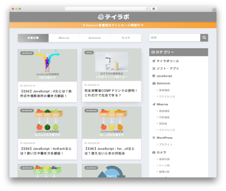Open JavaScript category in sidebar
226x191 pixels.
click(164, 76)
